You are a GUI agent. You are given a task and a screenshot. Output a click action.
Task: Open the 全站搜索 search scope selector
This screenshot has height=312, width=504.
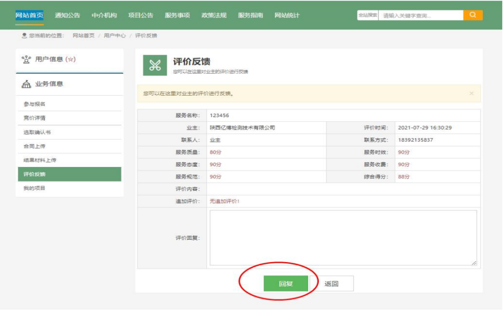pyautogui.click(x=368, y=15)
